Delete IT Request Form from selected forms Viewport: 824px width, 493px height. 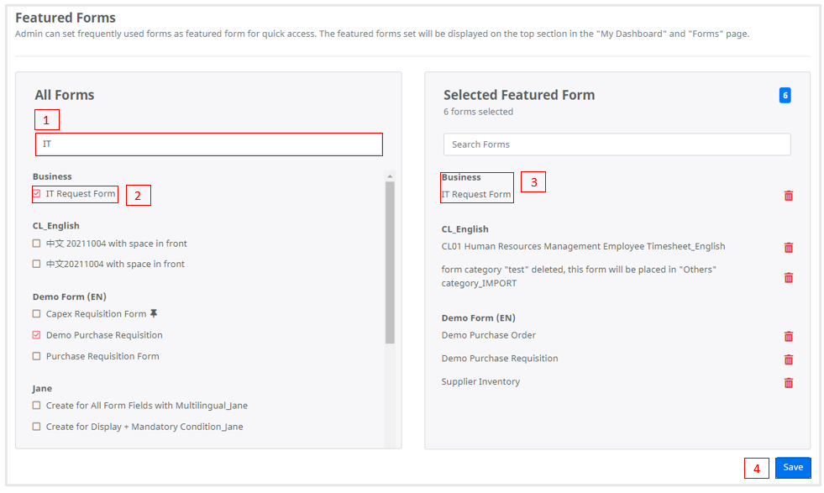[x=788, y=196]
